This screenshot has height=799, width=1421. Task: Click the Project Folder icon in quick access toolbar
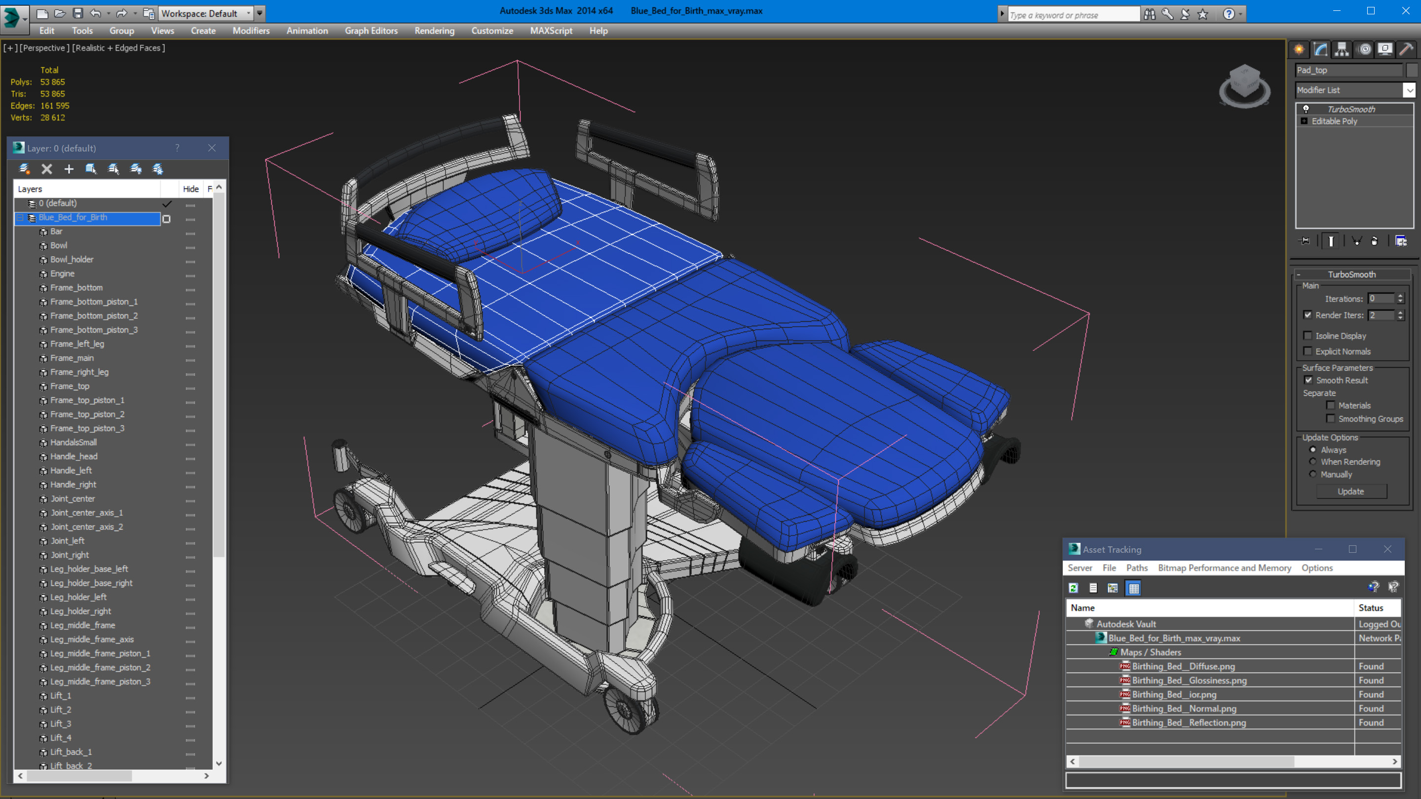(x=149, y=13)
